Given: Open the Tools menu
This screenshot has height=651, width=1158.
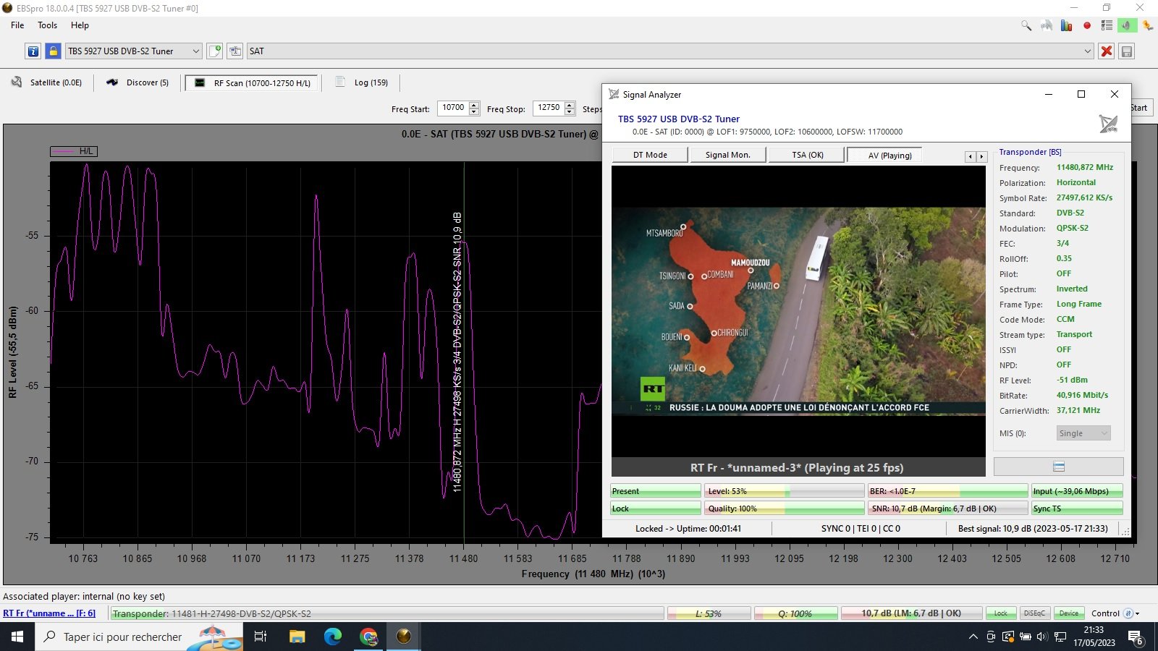Looking at the screenshot, I should pyautogui.click(x=47, y=25).
